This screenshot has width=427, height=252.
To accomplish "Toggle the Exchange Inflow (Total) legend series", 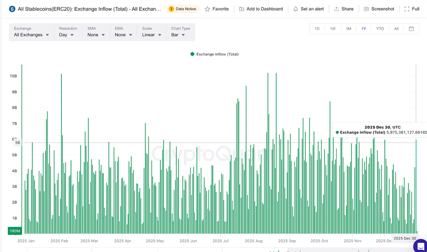I will [214, 54].
